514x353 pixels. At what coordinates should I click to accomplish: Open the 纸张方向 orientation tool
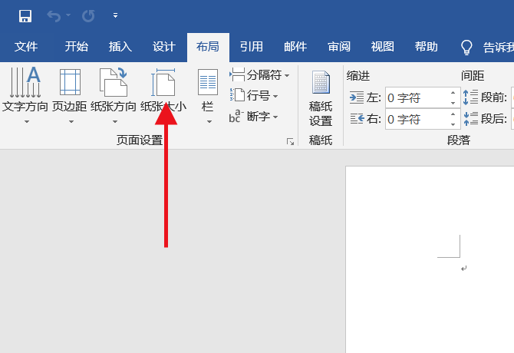(114, 95)
